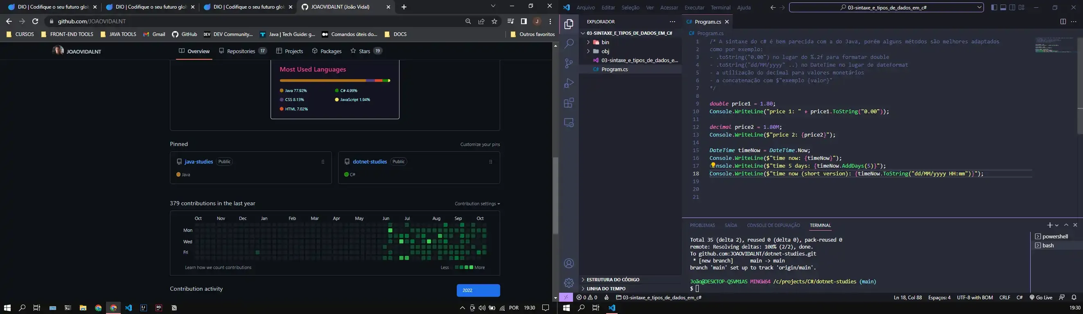Open the Chrome profile avatar J
This screenshot has height=314, width=1083.
537,21
